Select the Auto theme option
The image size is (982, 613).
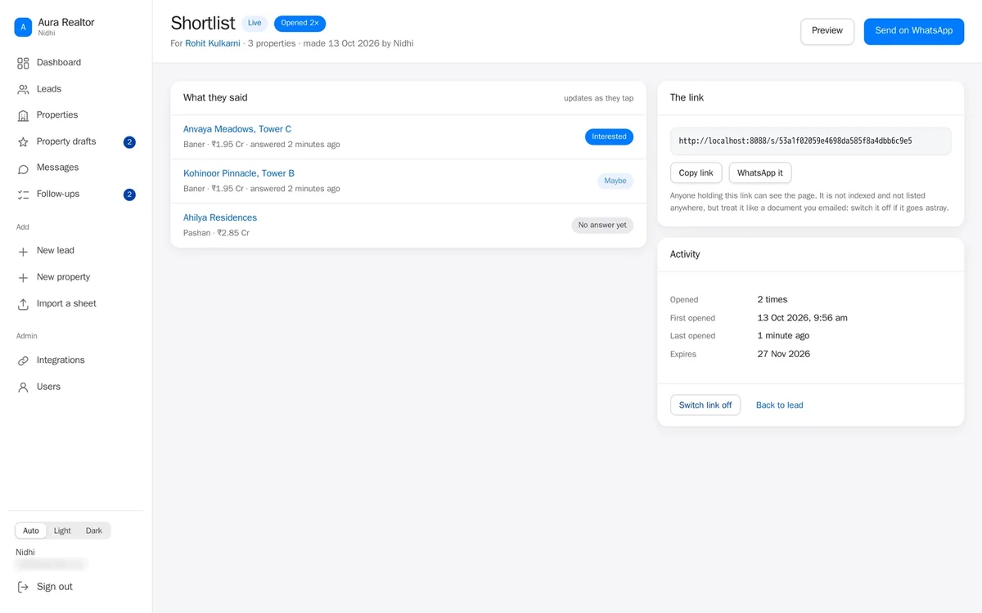point(31,530)
